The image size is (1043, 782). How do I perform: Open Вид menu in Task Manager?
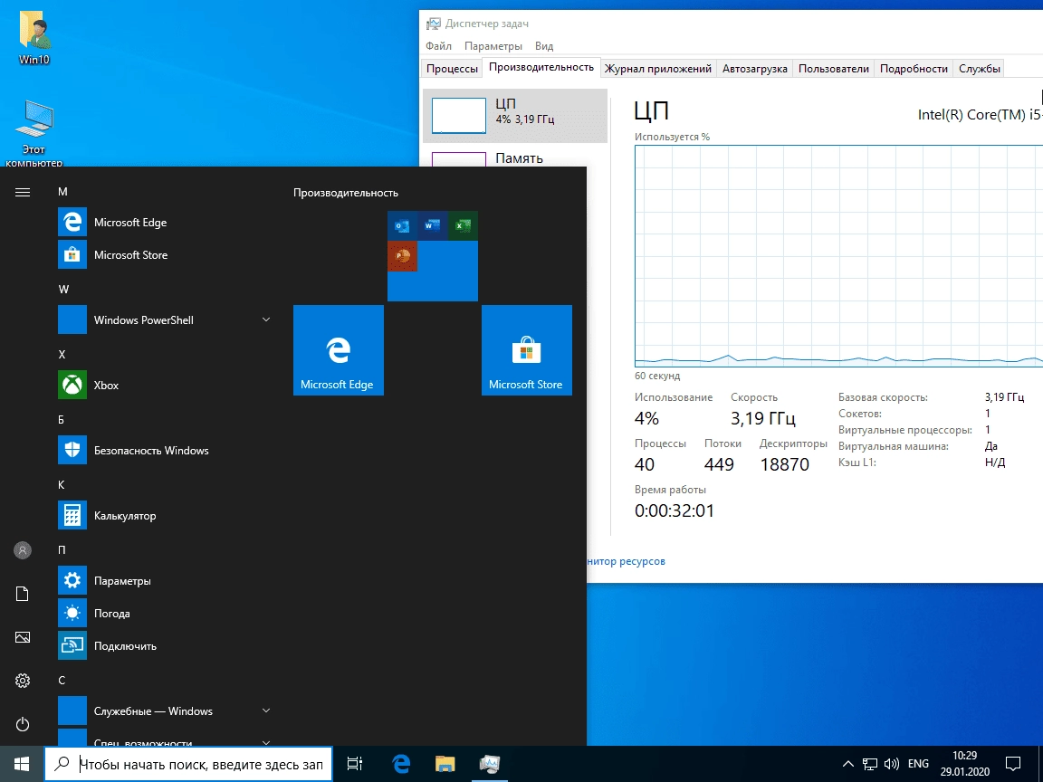(x=544, y=46)
